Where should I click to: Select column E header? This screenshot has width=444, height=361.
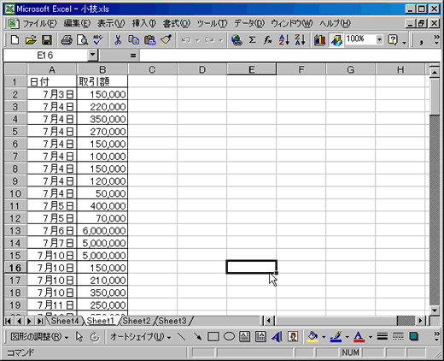pos(251,69)
